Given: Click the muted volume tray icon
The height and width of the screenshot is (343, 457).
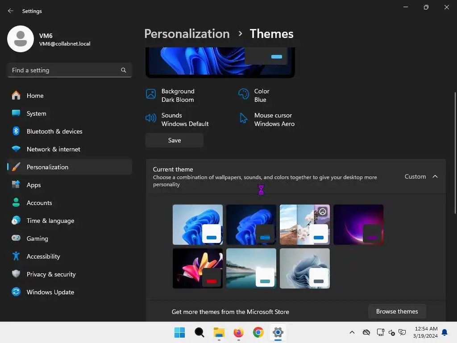Looking at the screenshot, I should pyautogui.click(x=391, y=332).
